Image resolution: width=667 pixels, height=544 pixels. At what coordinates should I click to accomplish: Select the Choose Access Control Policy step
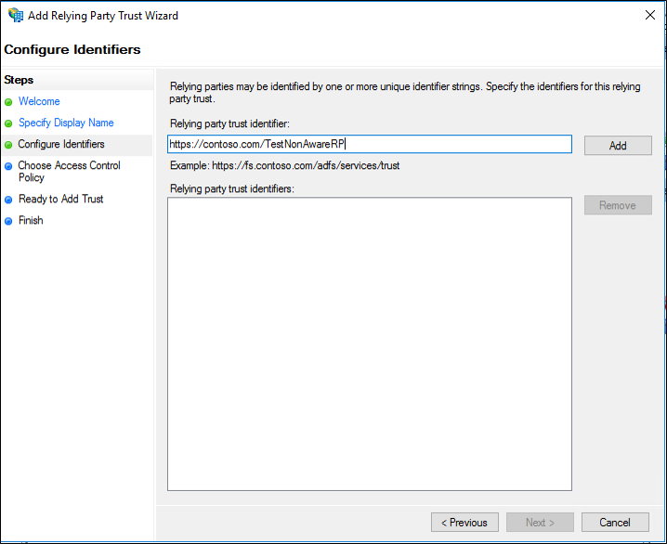click(70, 171)
